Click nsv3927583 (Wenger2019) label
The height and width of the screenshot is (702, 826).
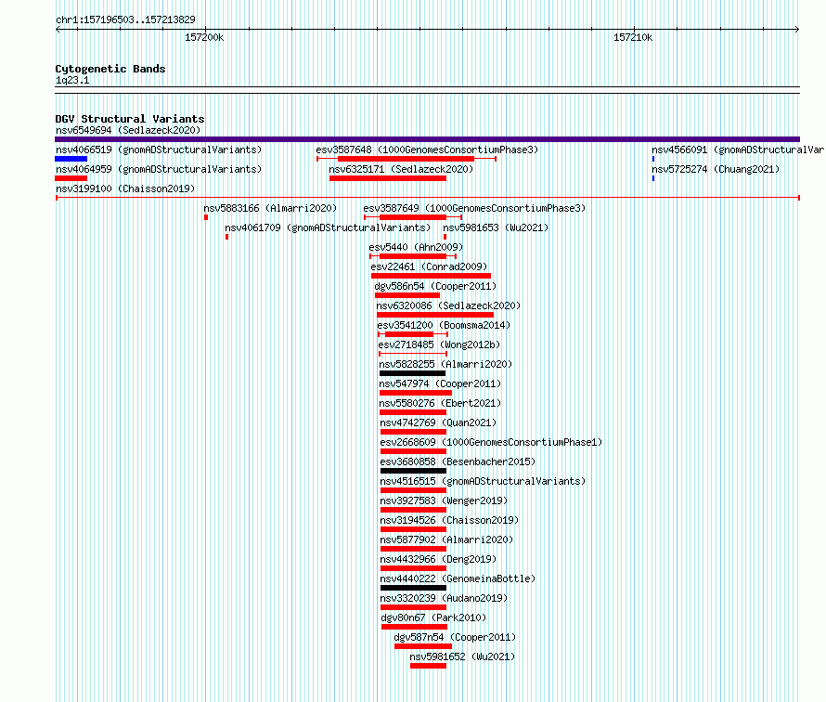(x=444, y=500)
